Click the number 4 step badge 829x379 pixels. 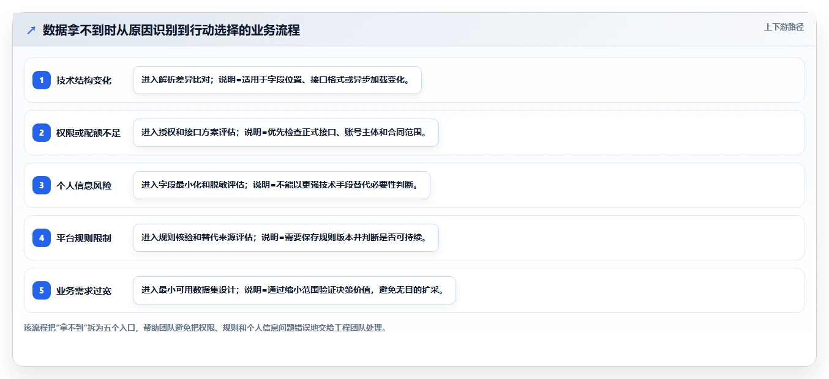[42, 238]
